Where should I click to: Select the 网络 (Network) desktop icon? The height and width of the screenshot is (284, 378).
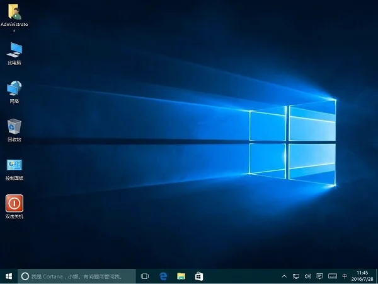point(14,89)
